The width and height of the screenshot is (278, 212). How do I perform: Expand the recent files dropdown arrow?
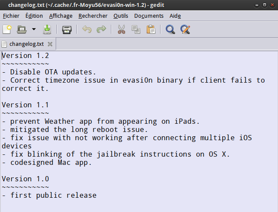[x=34, y=29]
